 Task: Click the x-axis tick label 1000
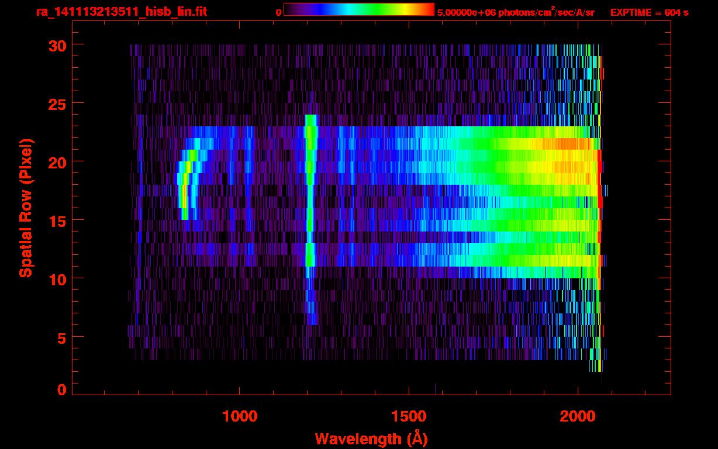coord(240,417)
